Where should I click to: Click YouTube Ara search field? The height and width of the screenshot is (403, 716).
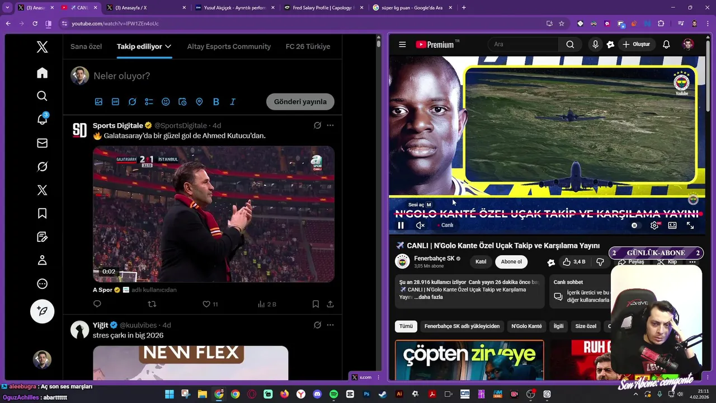coord(523,44)
